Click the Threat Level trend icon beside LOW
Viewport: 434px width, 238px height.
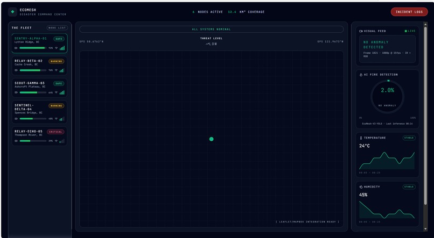(207, 44)
